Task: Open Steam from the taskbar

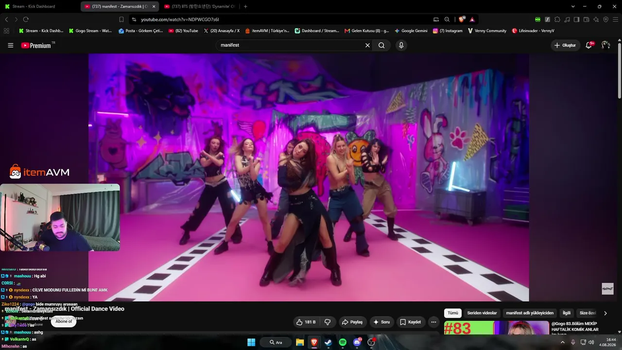Action: [x=328, y=342]
